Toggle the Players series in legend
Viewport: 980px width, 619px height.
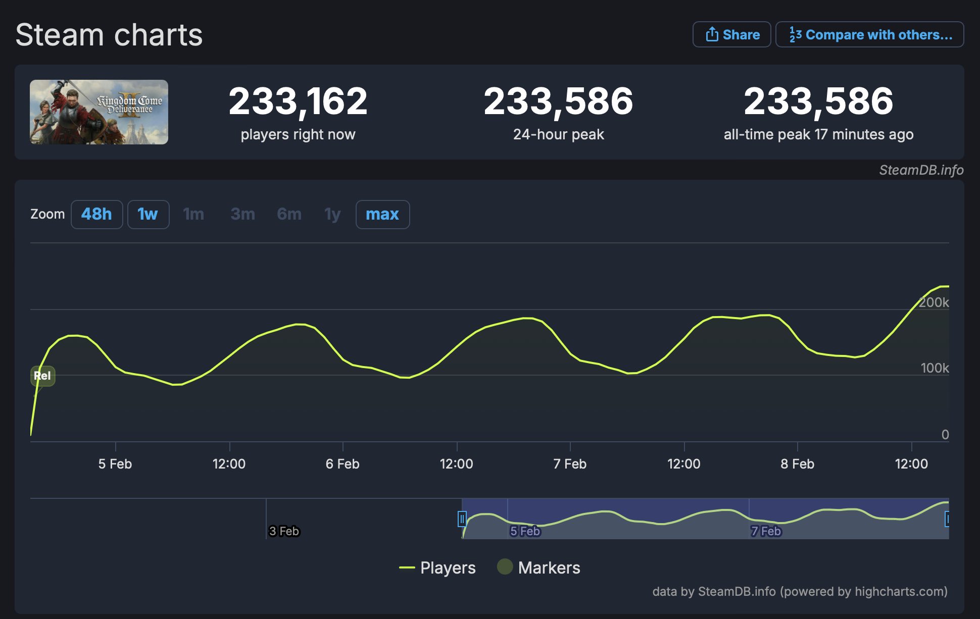[x=437, y=568]
